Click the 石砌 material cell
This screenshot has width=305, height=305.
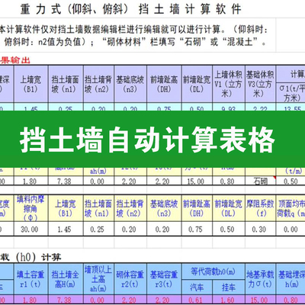tap(260, 181)
